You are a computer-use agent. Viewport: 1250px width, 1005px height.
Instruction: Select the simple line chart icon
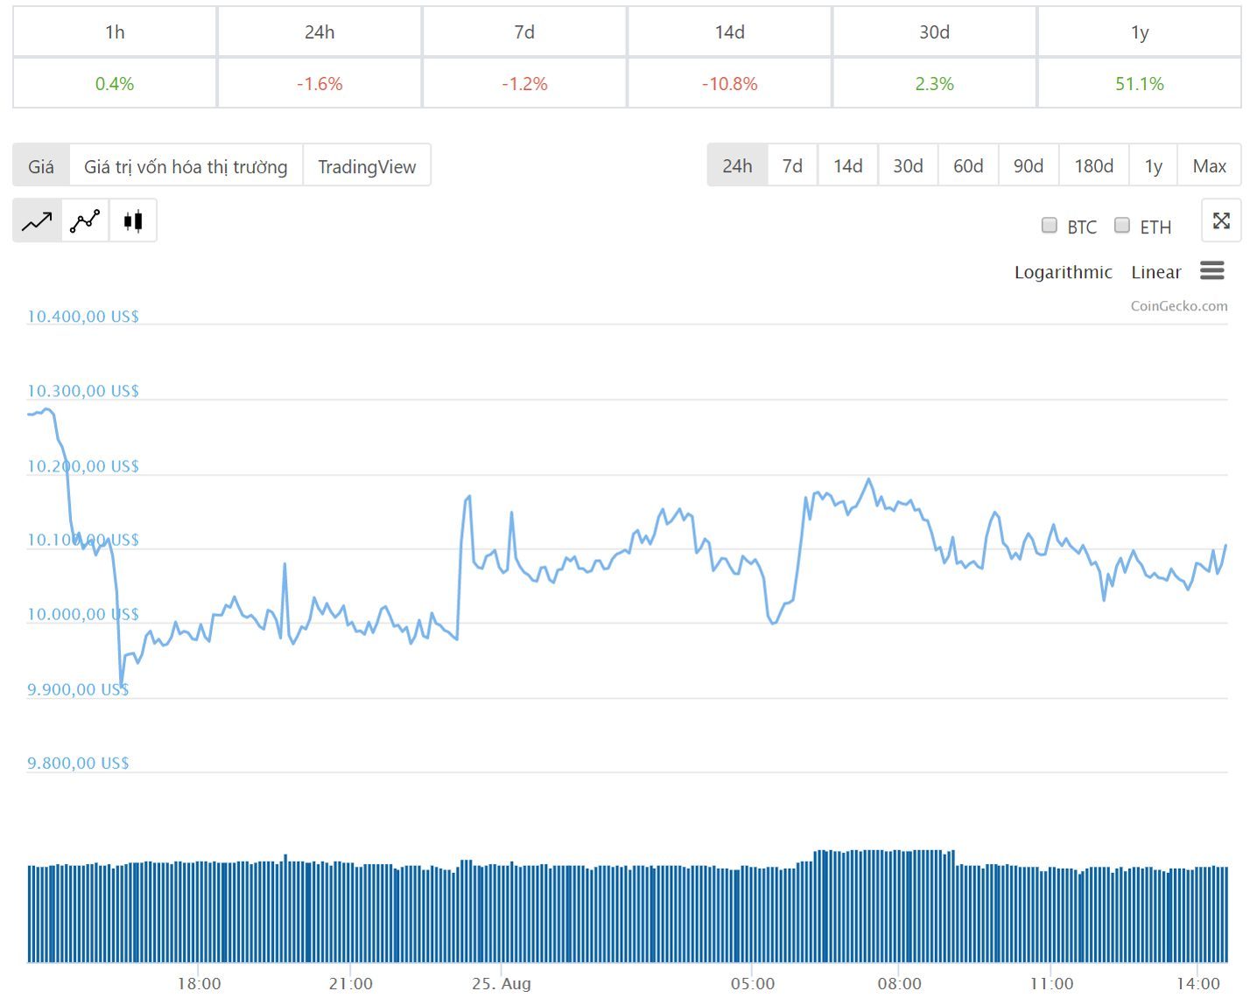coord(37,221)
